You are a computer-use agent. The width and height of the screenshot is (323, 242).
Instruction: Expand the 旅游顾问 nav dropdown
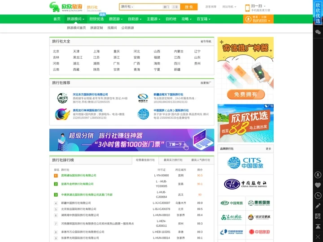click(75, 19)
